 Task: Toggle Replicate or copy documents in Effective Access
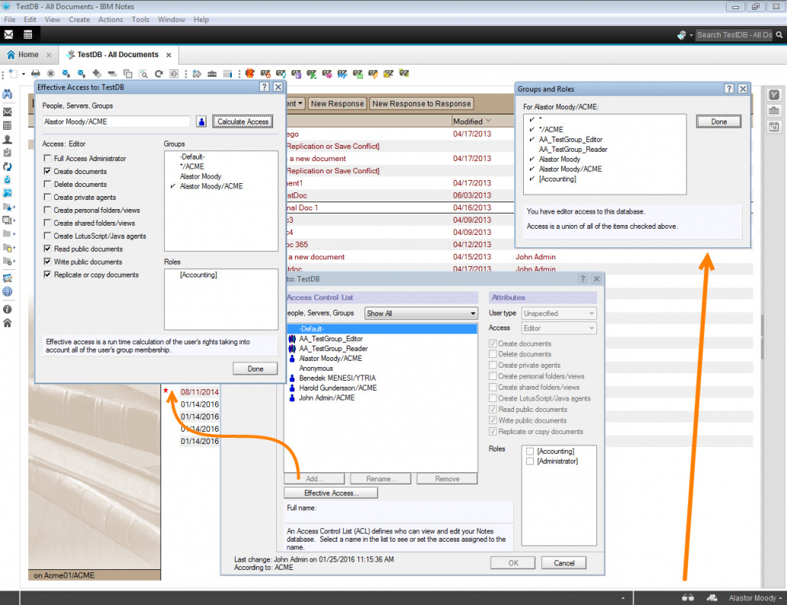(48, 275)
